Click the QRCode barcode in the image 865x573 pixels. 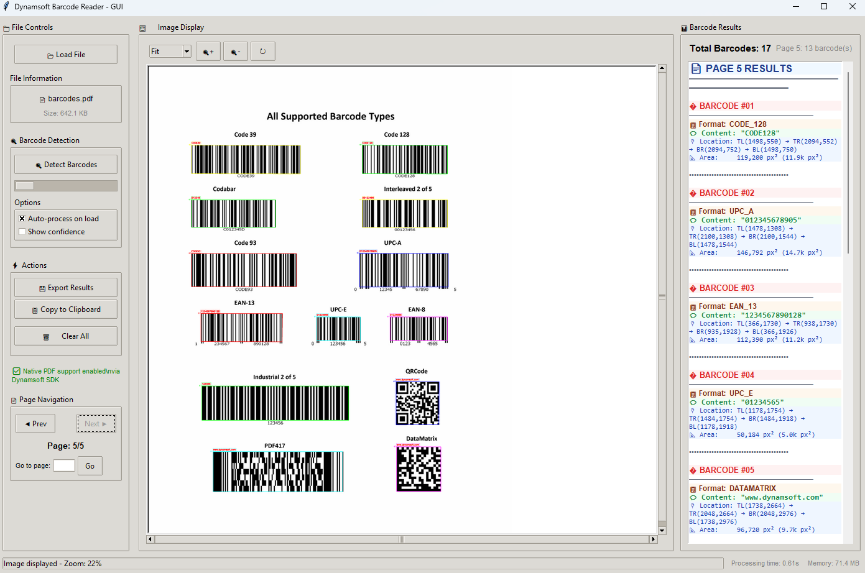click(x=417, y=403)
